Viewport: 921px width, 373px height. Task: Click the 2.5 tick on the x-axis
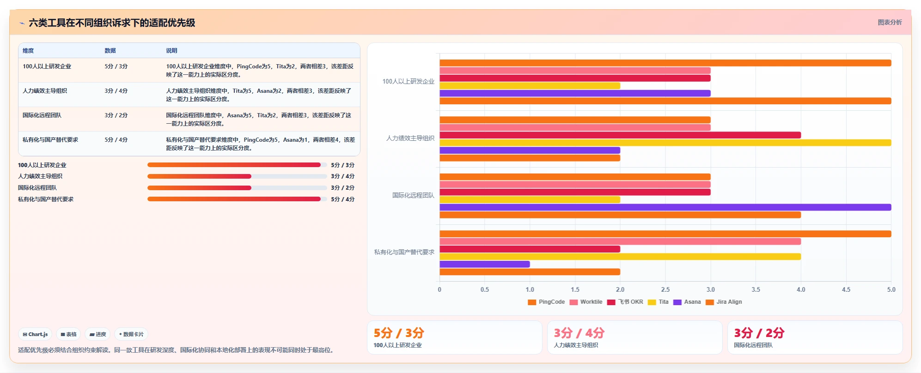665,289
